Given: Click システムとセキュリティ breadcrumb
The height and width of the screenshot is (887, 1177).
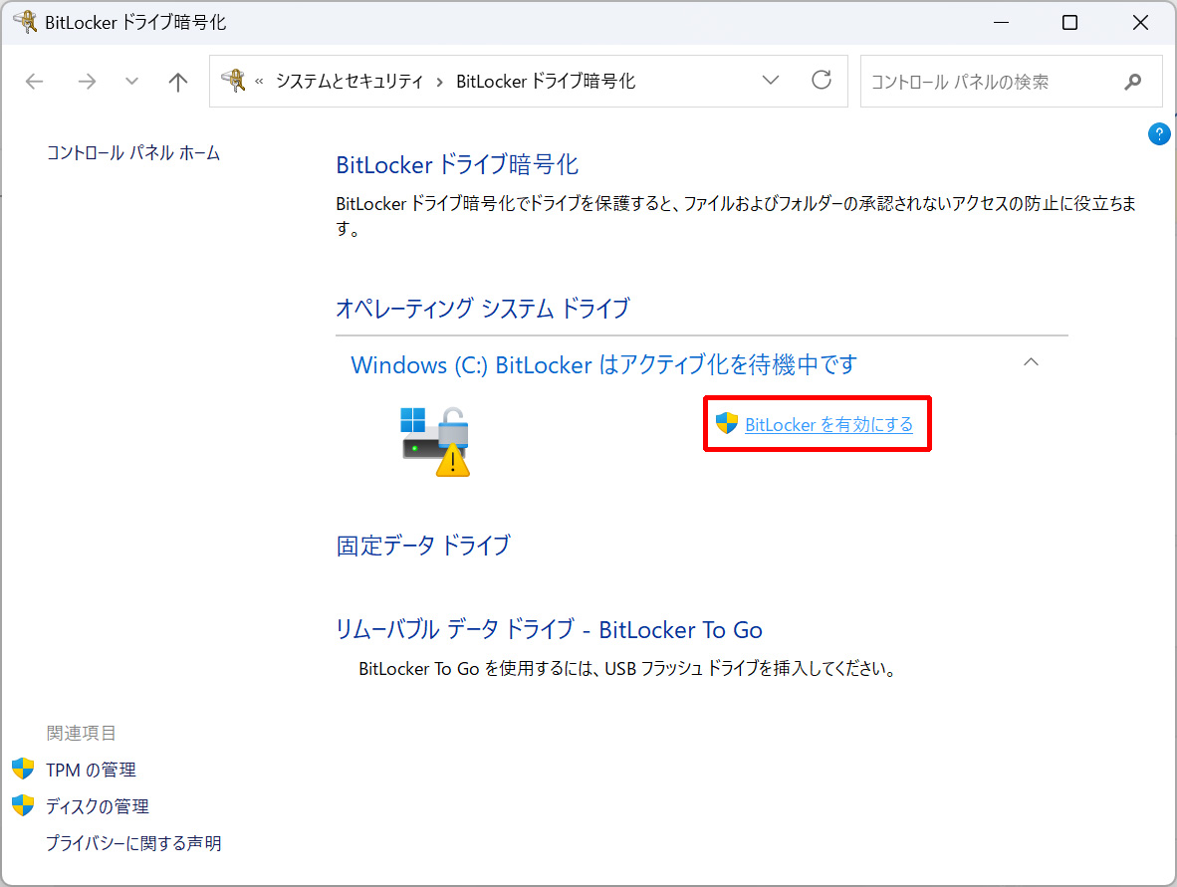Looking at the screenshot, I should [x=350, y=81].
